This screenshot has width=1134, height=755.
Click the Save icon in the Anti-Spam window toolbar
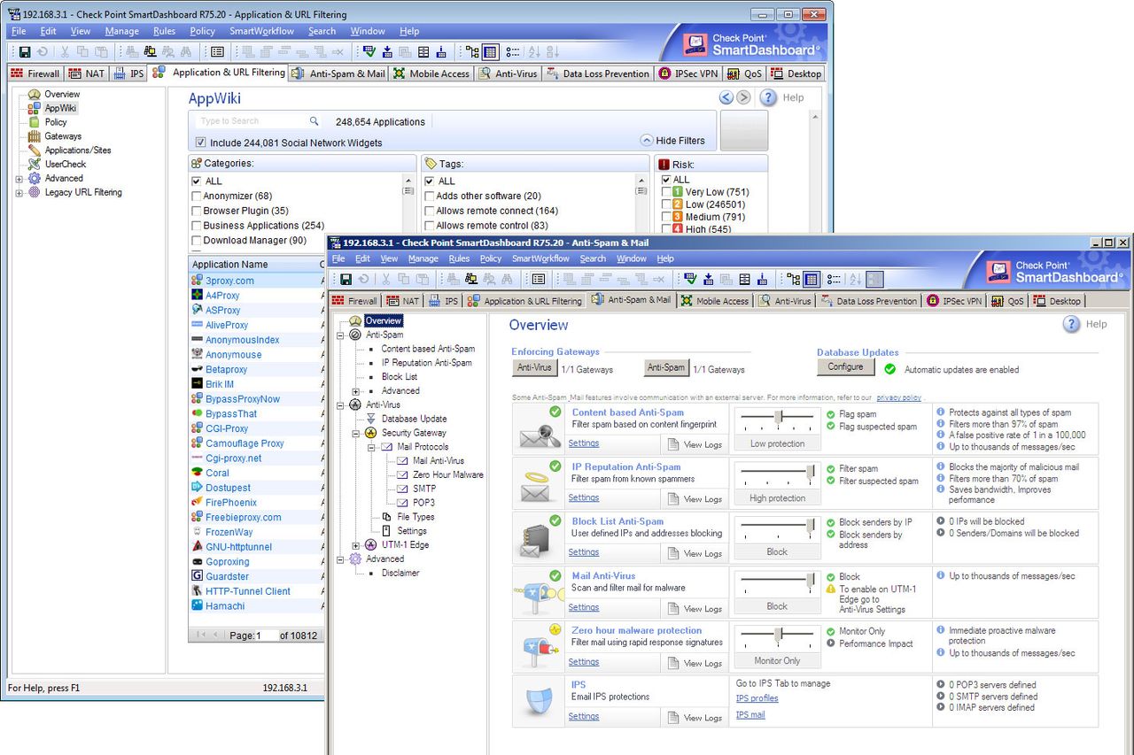(346, 280)
